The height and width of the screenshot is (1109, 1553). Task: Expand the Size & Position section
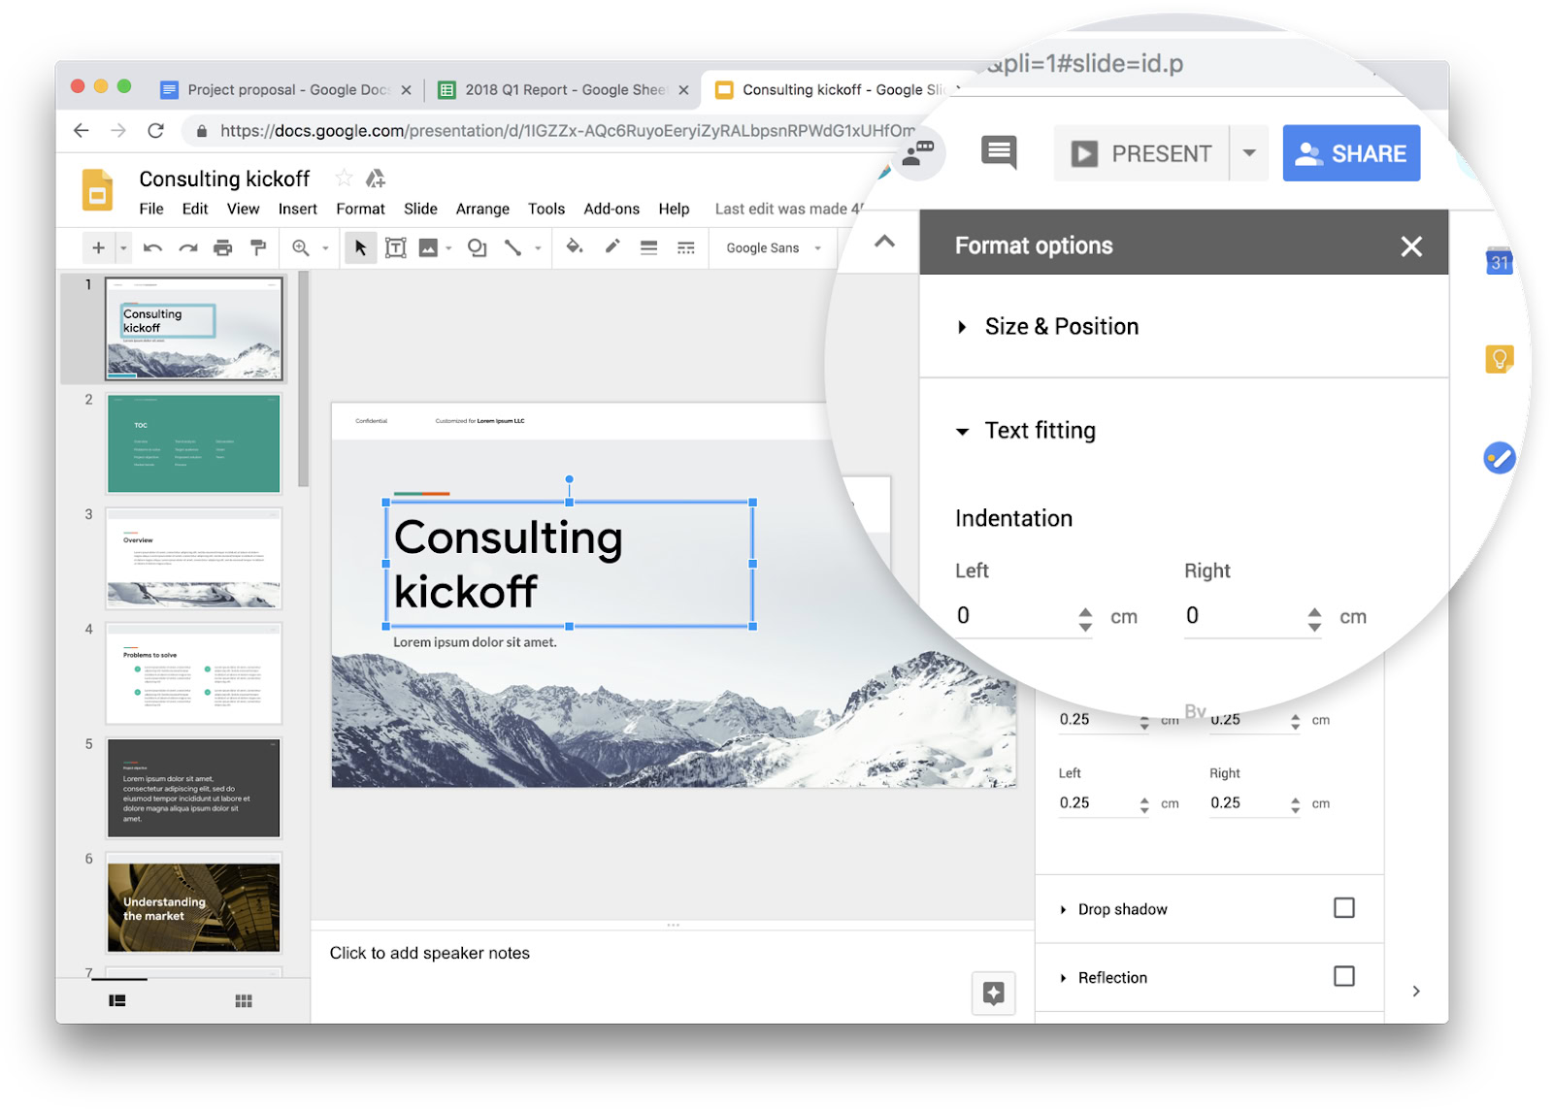(962, 327)
